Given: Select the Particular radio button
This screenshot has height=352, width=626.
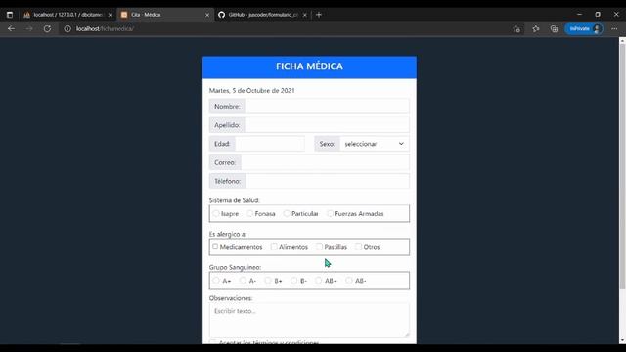Looking at the screenshot, I should point(287,213).
